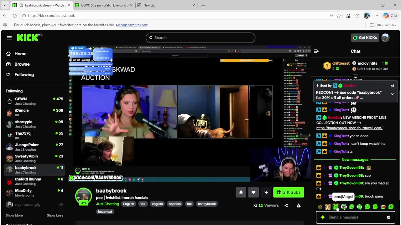
Task: Click the Gift Subs button
Action: tap(289, 192)
